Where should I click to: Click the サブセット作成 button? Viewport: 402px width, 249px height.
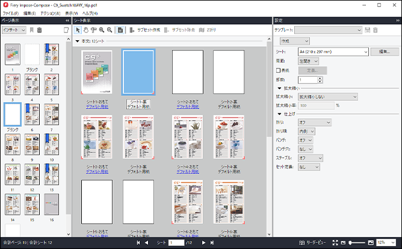click(x=144, y=30)
